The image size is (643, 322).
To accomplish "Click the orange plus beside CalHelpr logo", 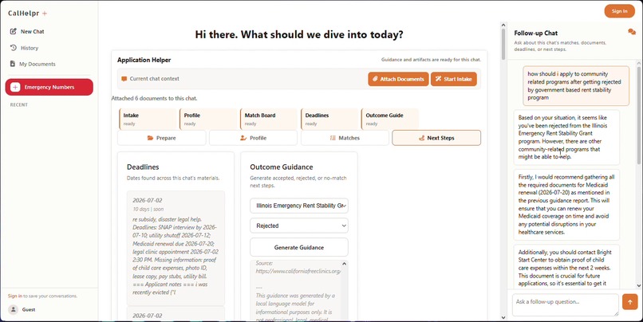I will point(45,14).
